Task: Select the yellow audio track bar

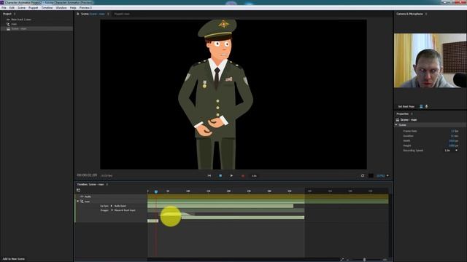Action: (x=268, y=196)
